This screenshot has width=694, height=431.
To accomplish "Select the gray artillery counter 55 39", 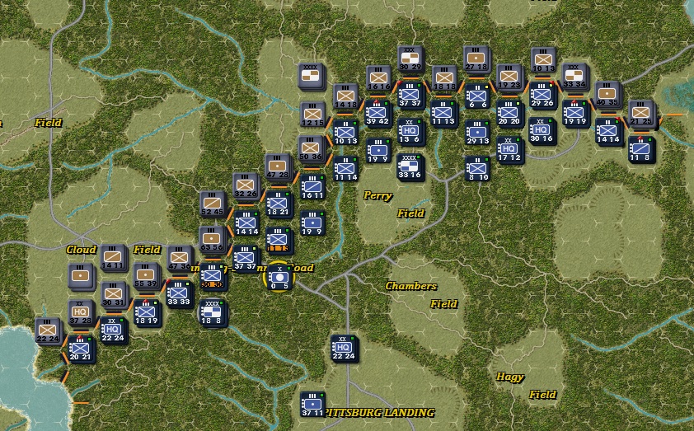I will point(146,276).
